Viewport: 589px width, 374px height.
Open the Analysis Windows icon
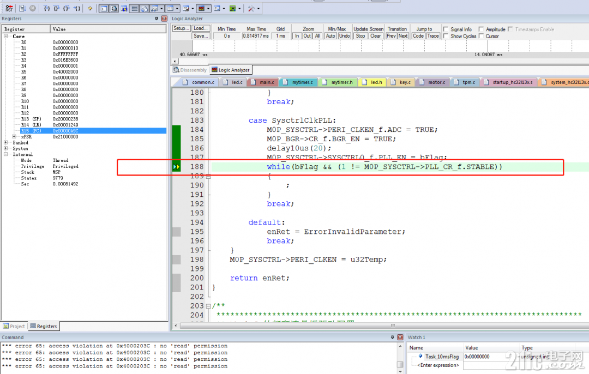[x=201, y=8]
